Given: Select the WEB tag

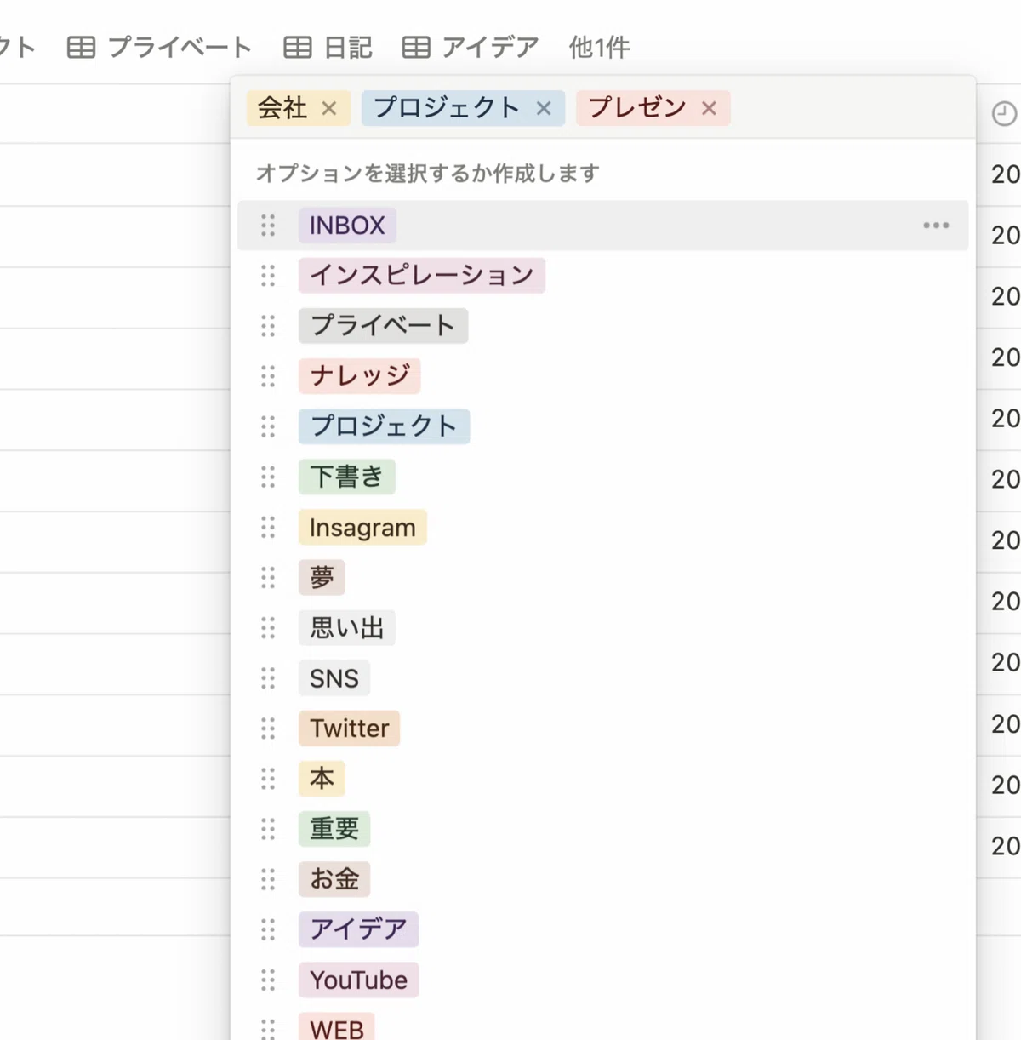Looking at the screenshot, I should (336, 1027).
